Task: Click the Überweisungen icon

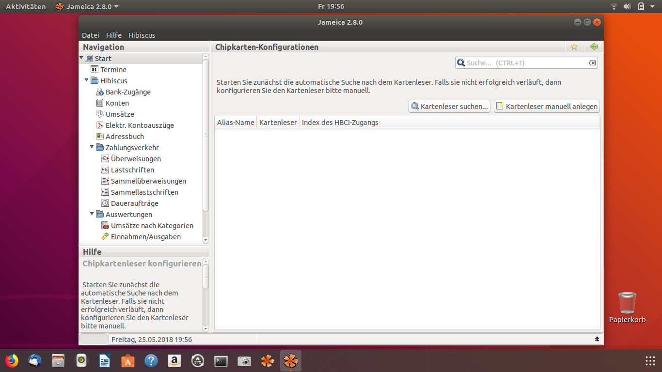Action: click(x=105, y=159)
